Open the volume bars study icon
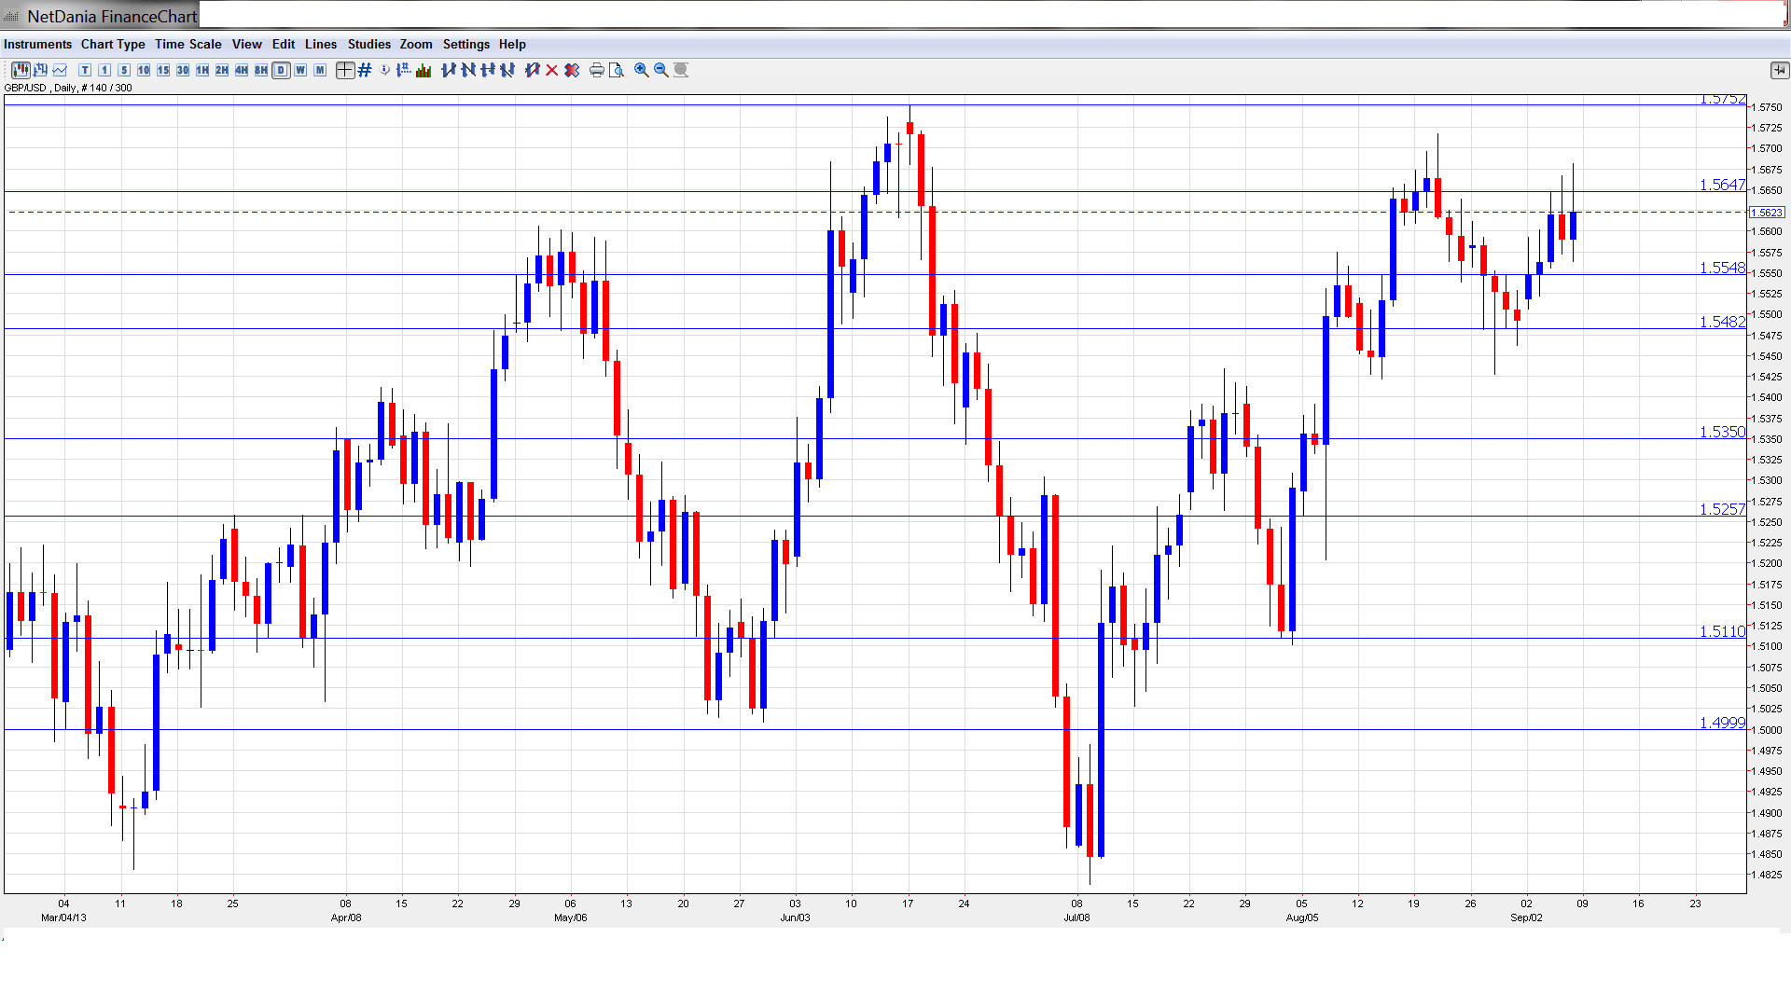Screen dimensions: 1791x1007 [x=423, y=70]
